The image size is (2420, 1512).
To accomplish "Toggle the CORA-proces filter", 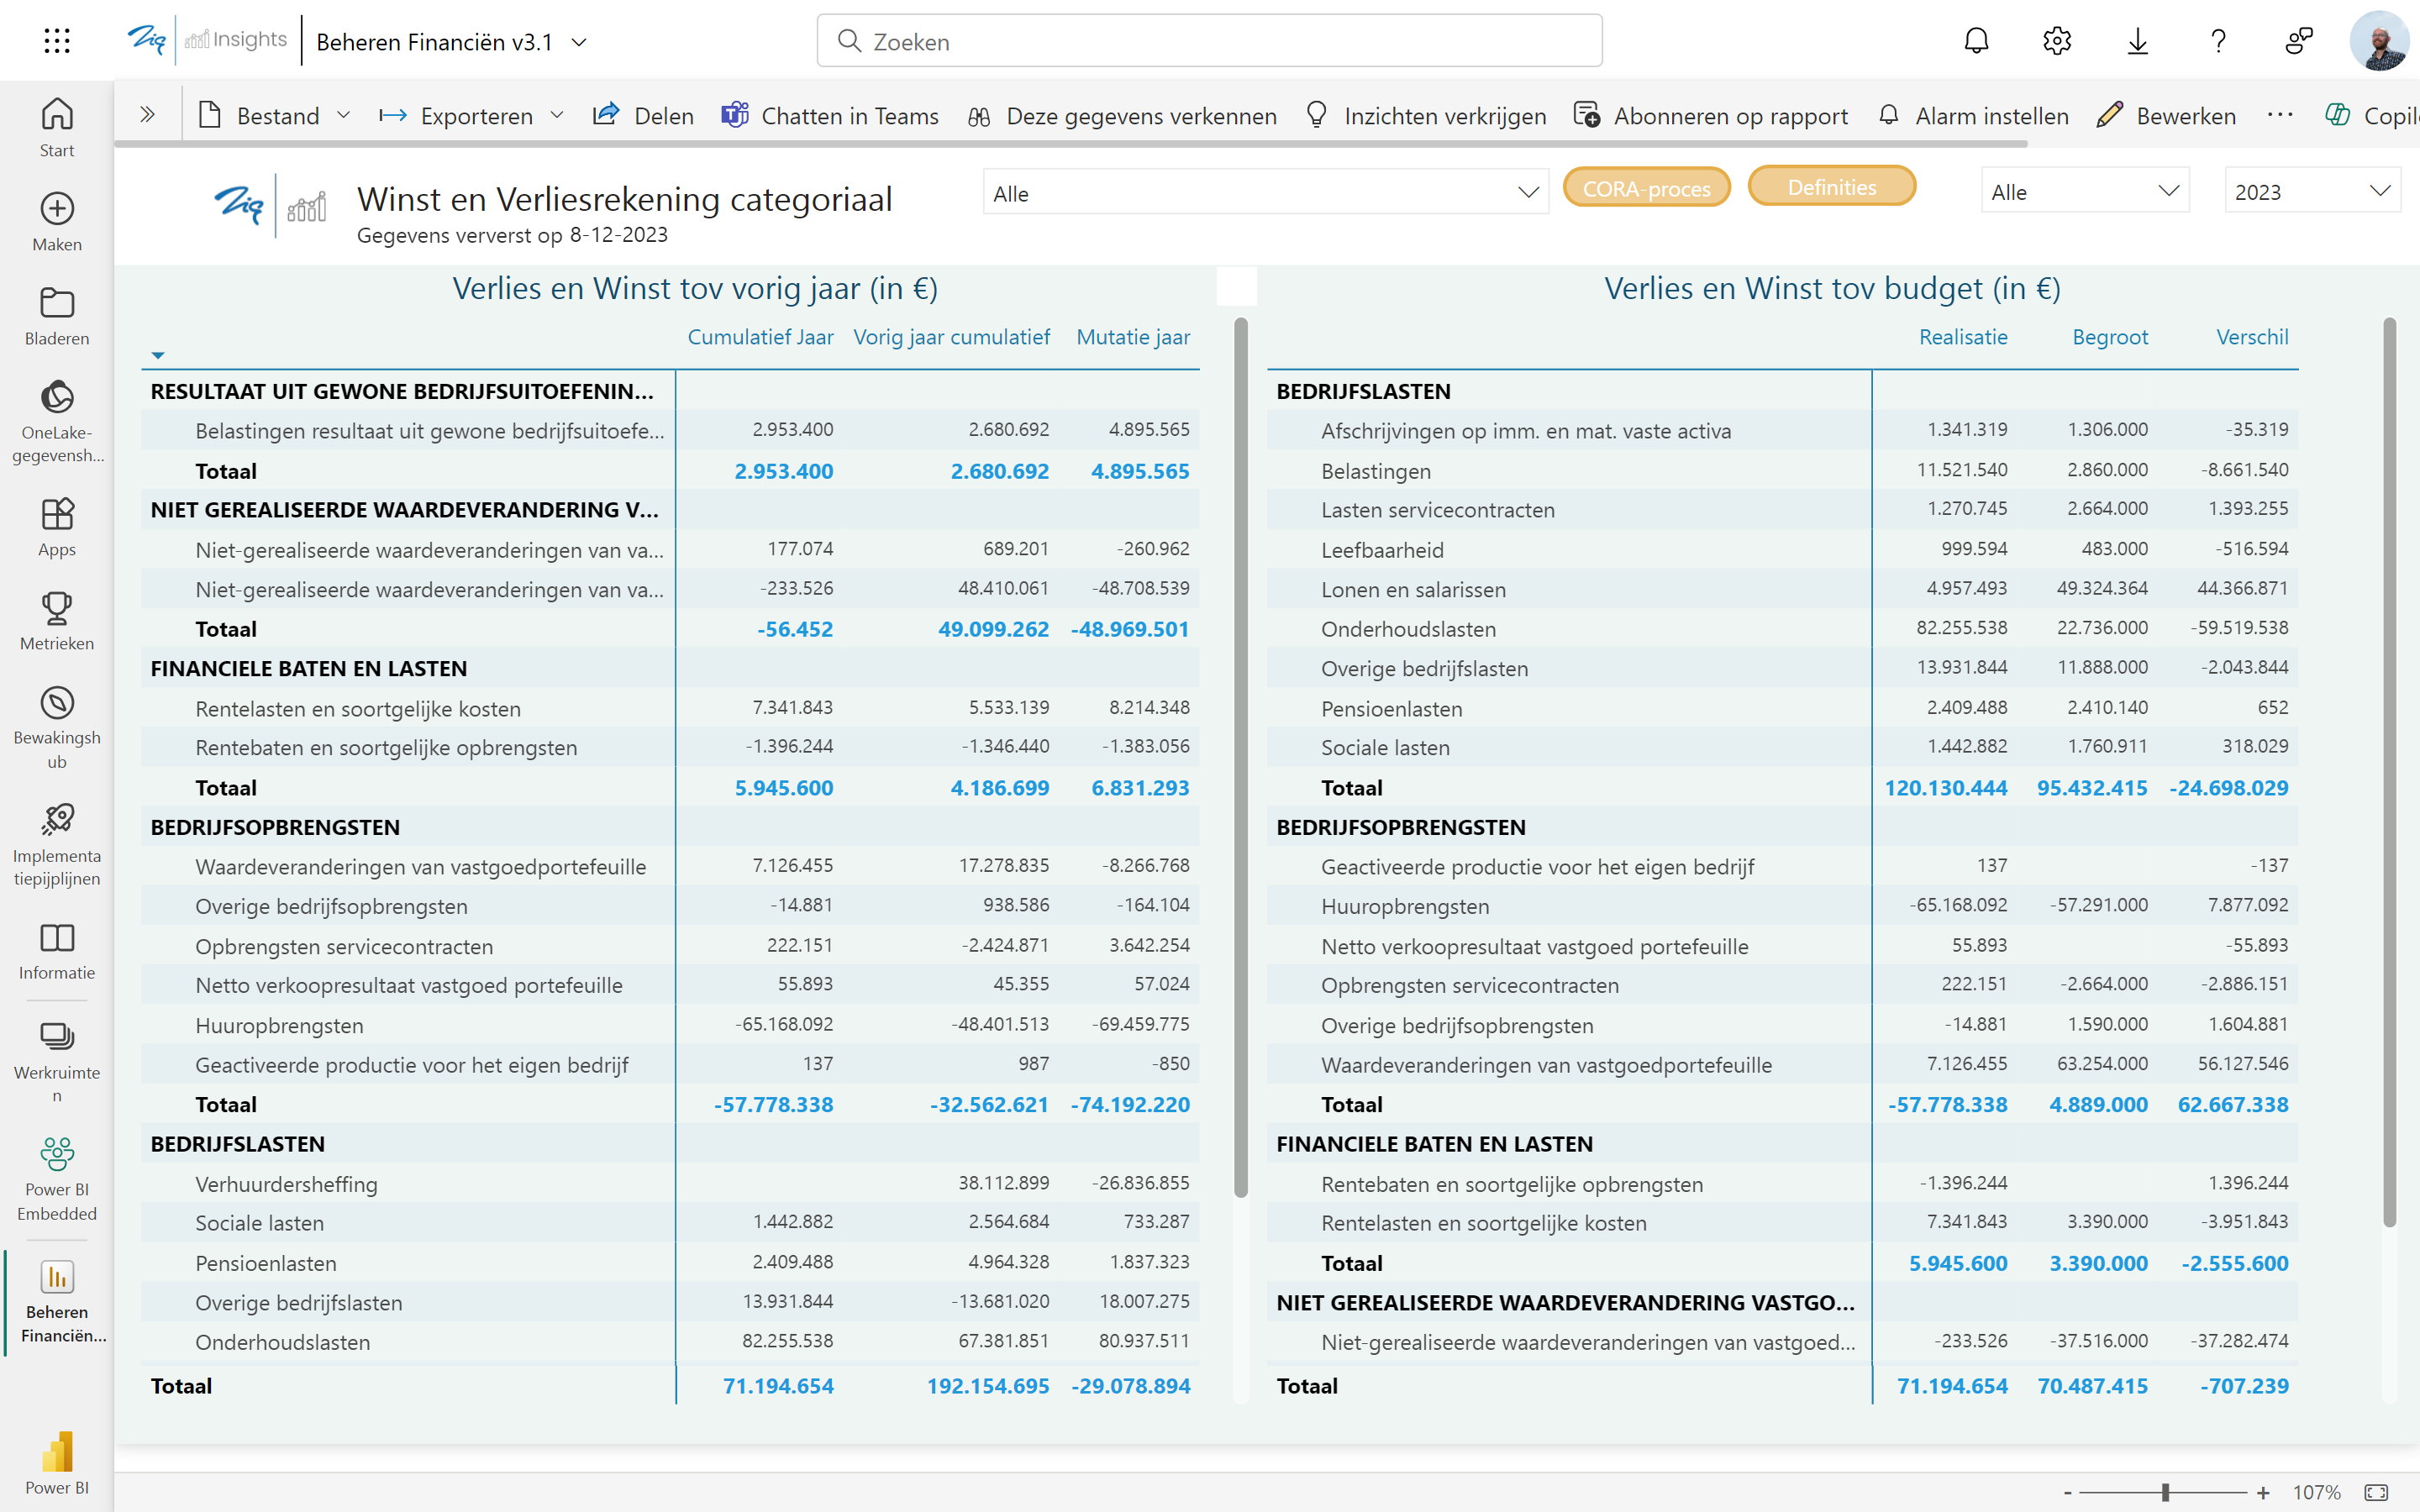I will click(1646, 187).
